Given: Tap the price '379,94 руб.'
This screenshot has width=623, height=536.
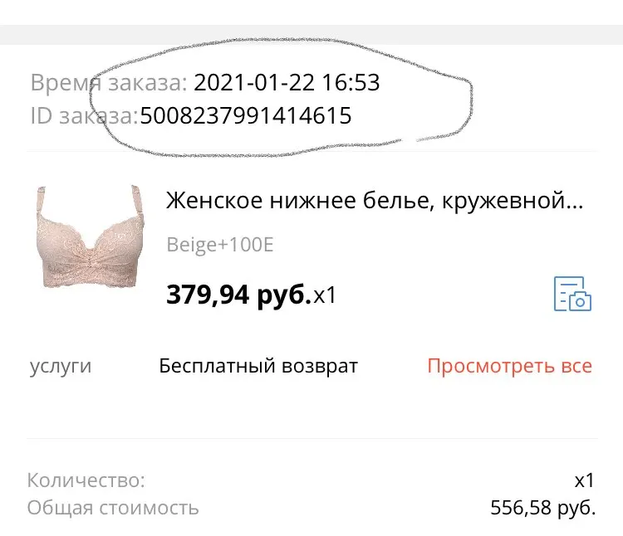Looking at the screenshot, I should 238,295.
